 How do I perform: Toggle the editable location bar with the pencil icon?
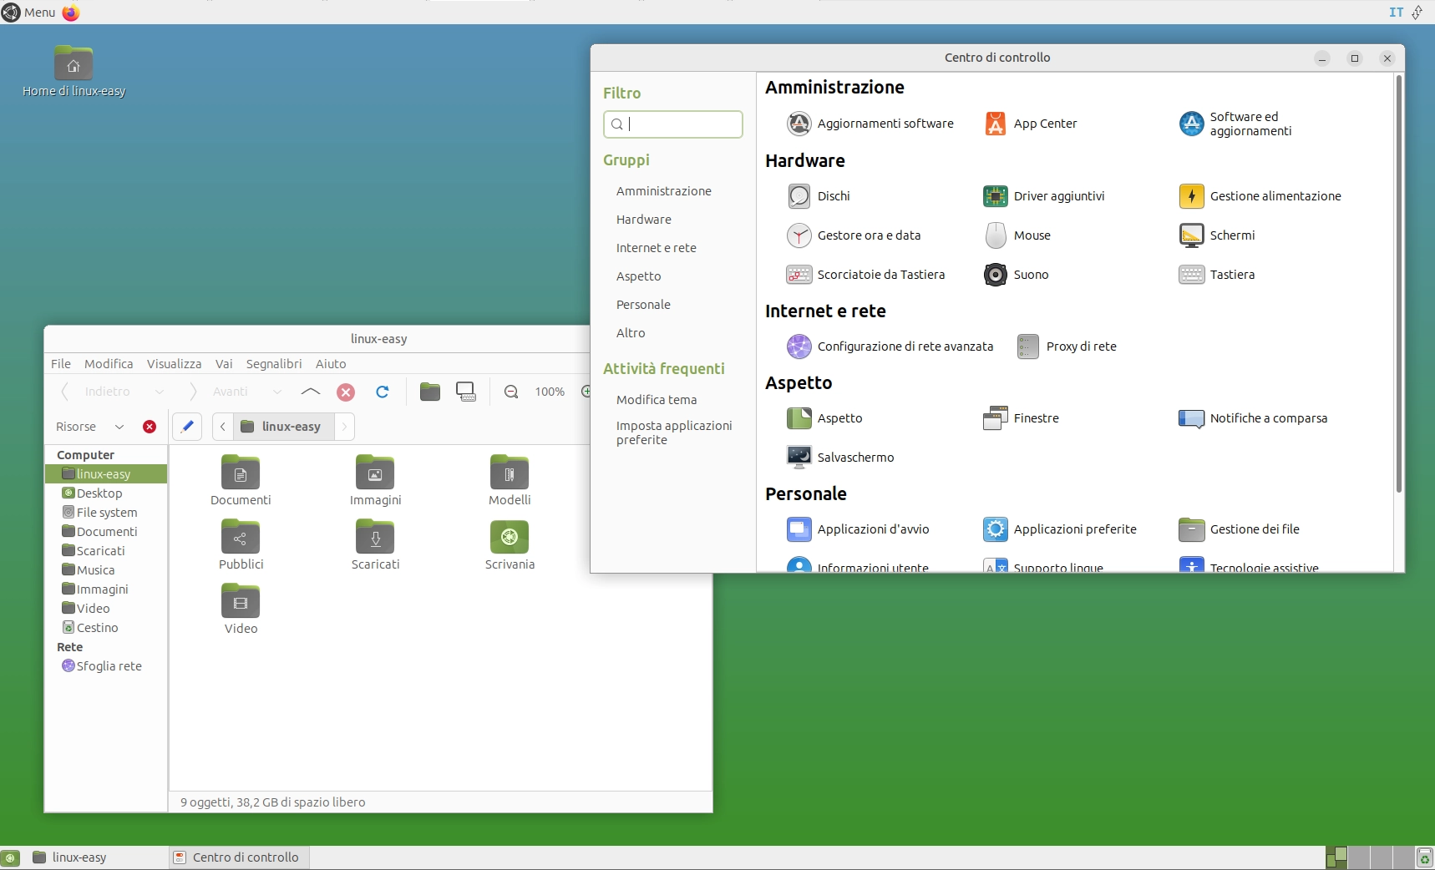[187, 427]
